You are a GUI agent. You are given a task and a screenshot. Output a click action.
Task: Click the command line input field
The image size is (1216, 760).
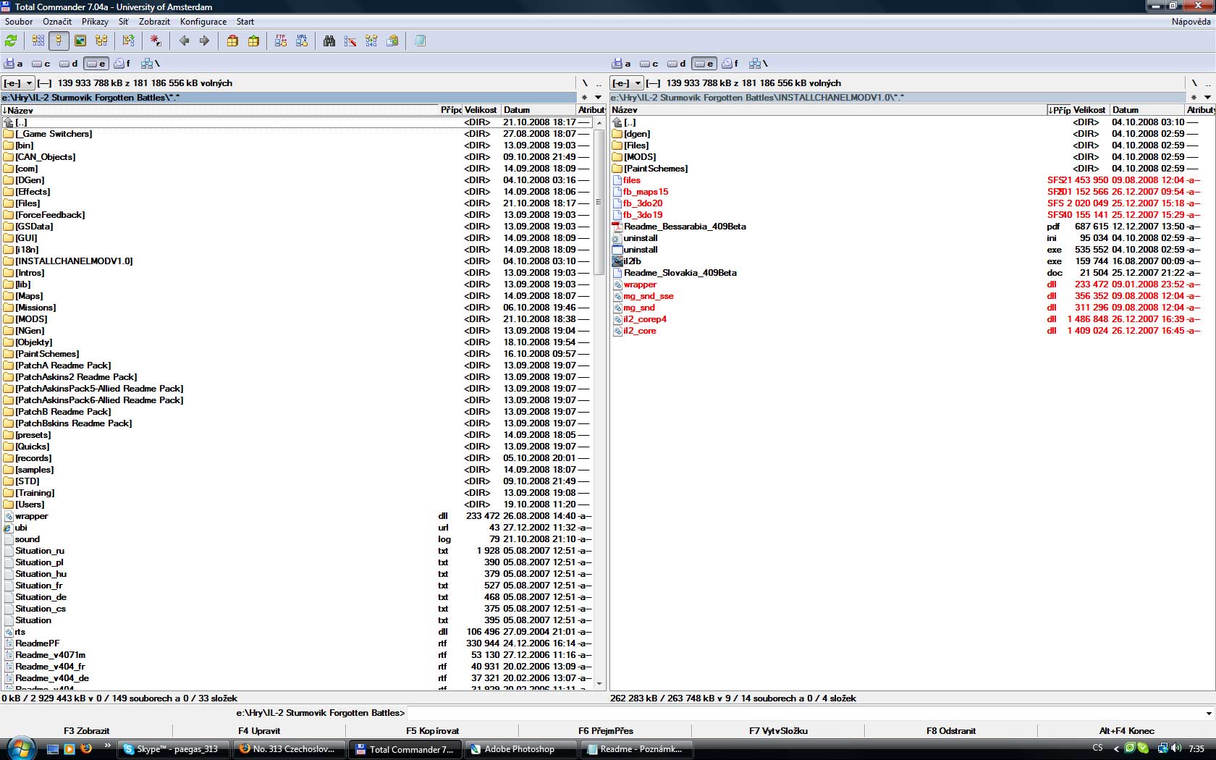pyautogui.click(x=803, y=713)
